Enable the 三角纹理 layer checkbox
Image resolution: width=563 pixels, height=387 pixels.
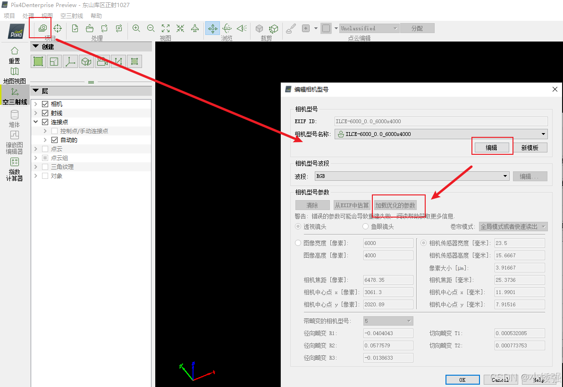(45, 167)
